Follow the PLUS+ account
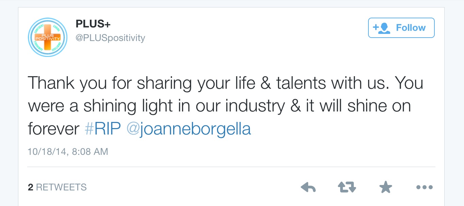This screenshot has width=464, height=206. pyautogui.click(x=401, y=28)
